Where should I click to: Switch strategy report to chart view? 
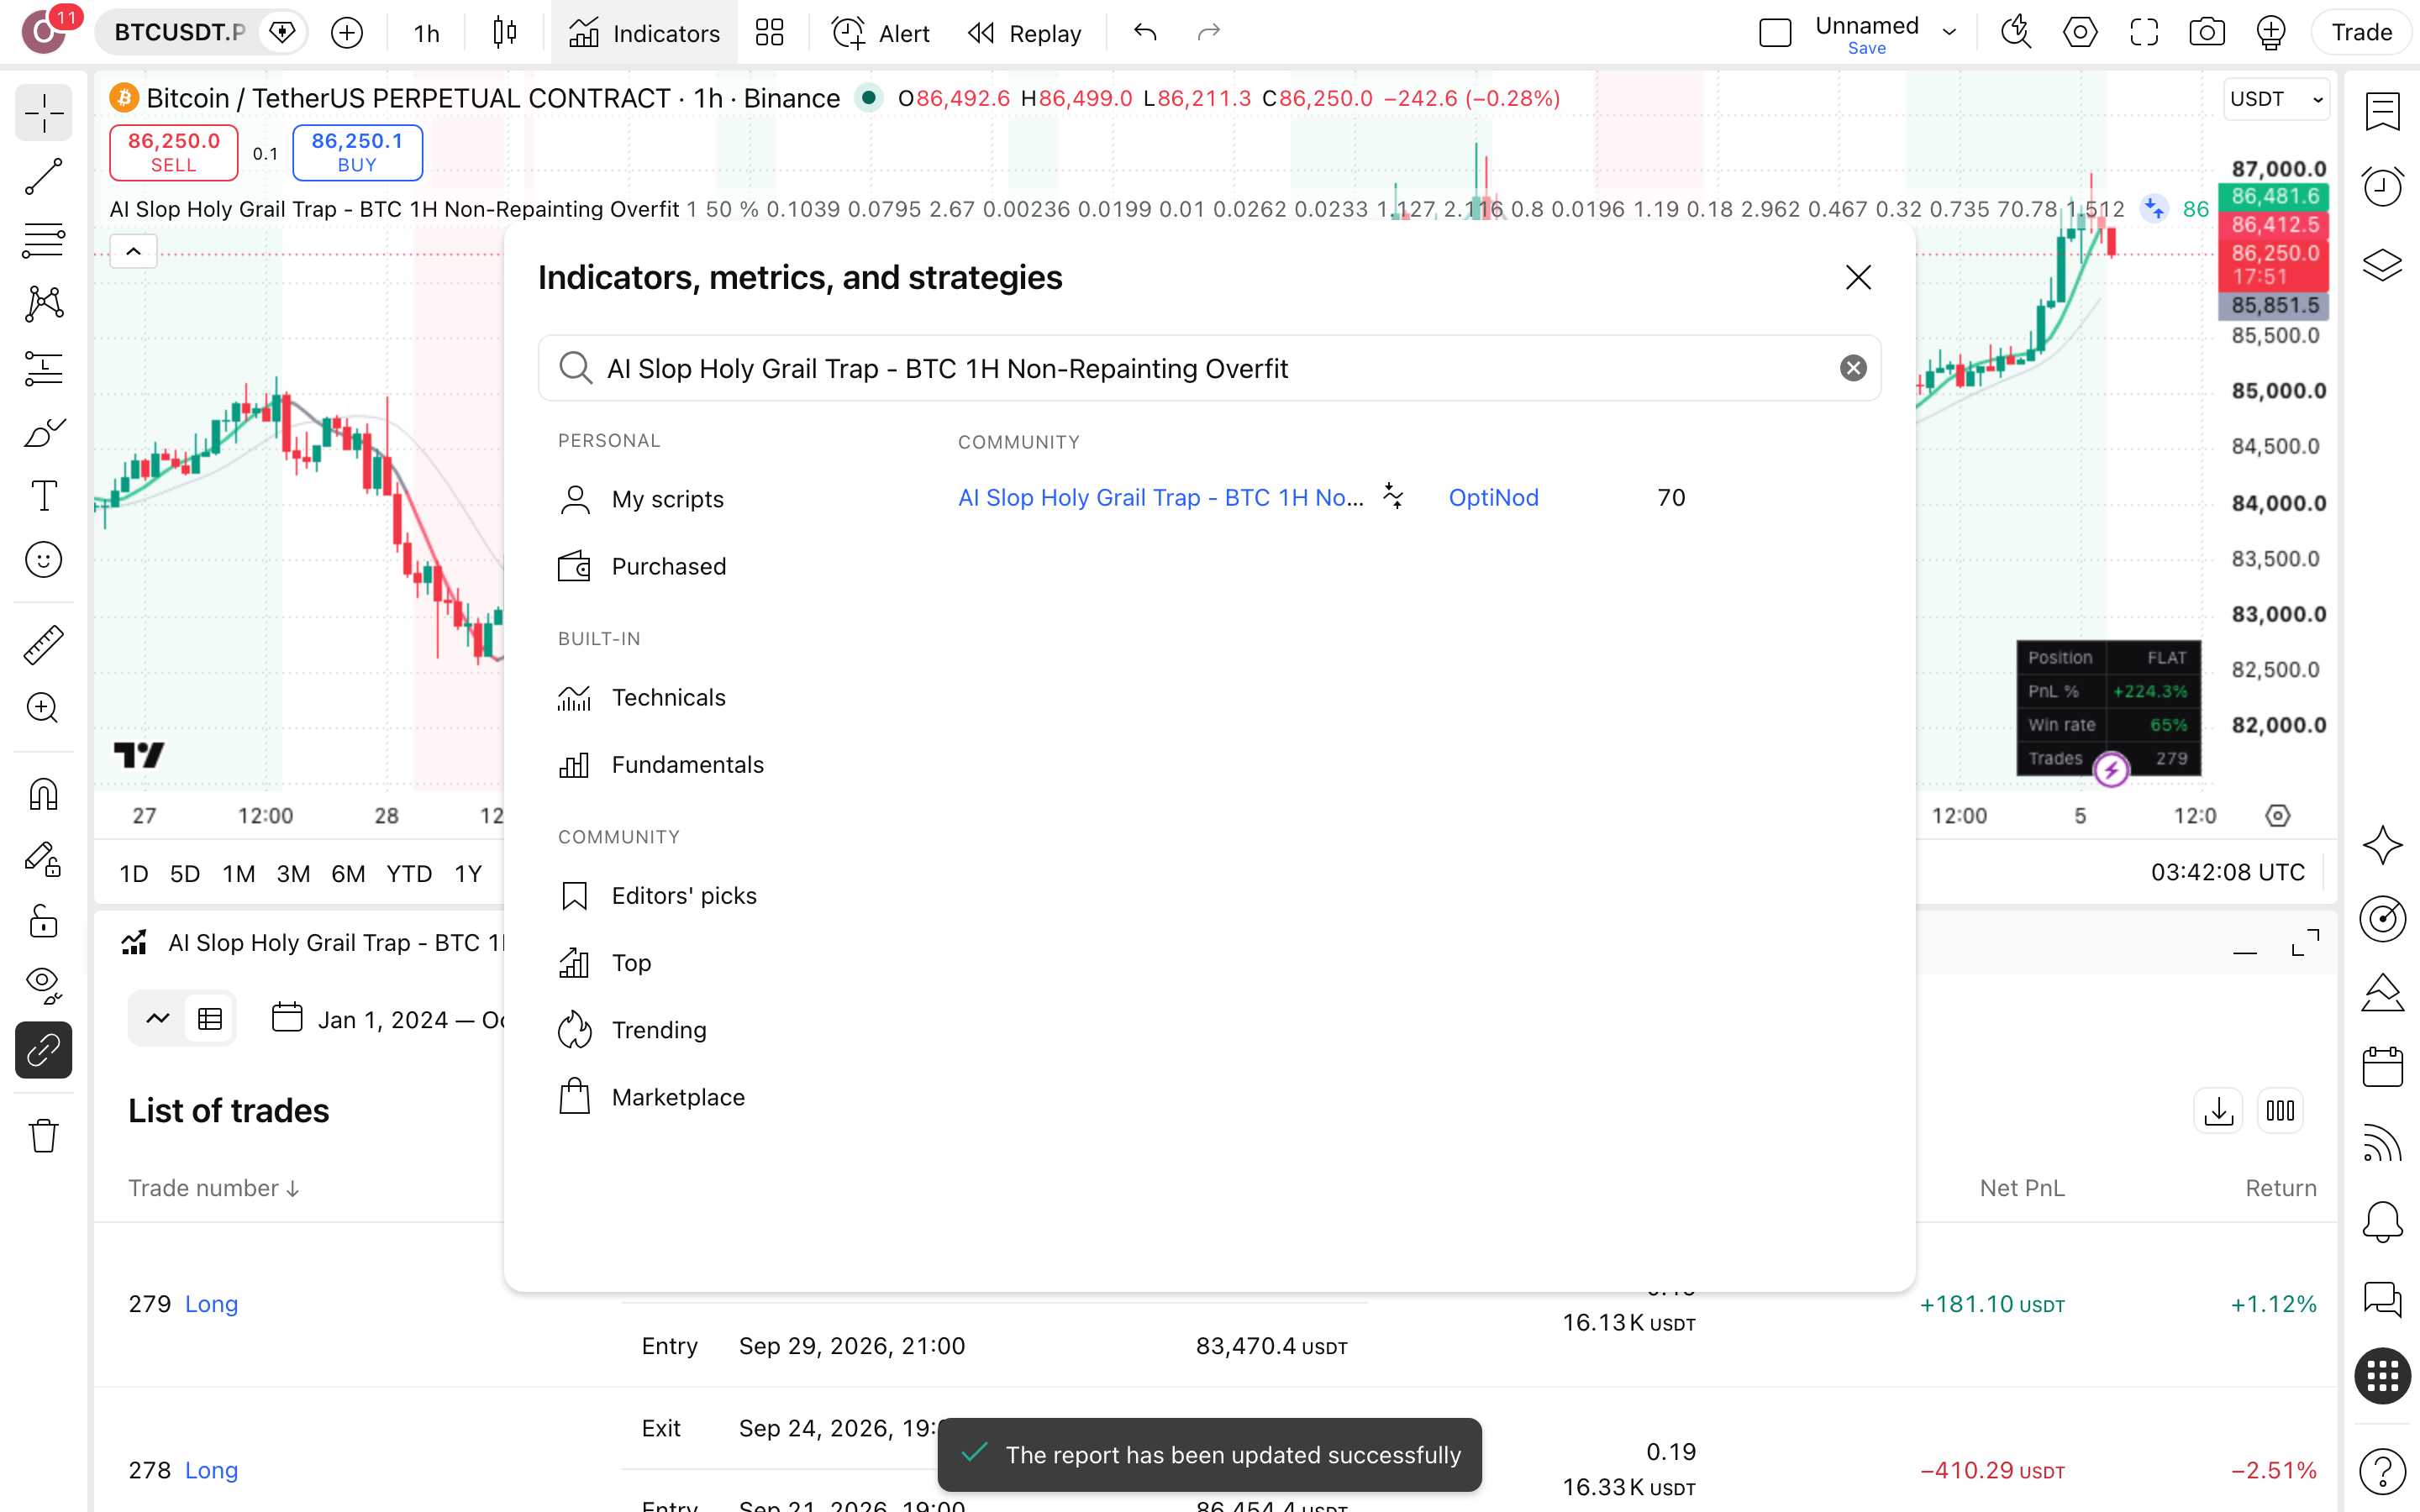click(158, 1018)
